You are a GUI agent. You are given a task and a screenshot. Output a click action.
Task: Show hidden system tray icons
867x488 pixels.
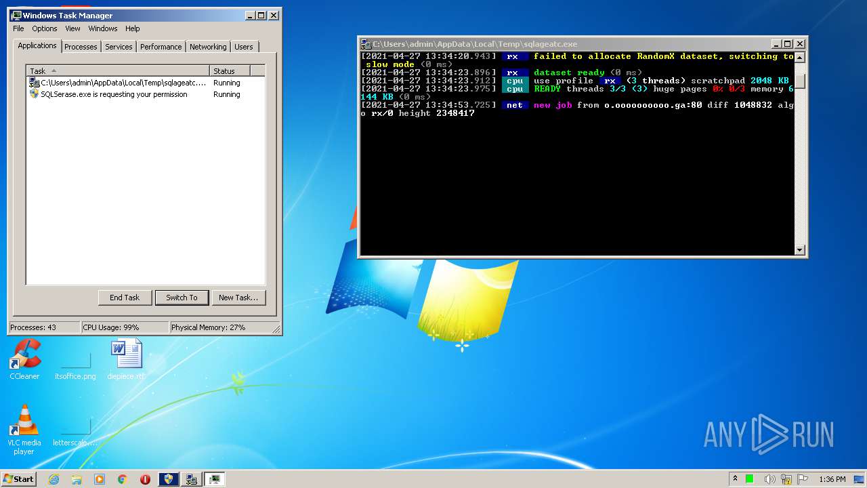pos(735,479)
